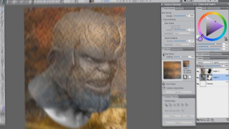Click fifth icon in Layers panel footer

click(x=212, y=120)
